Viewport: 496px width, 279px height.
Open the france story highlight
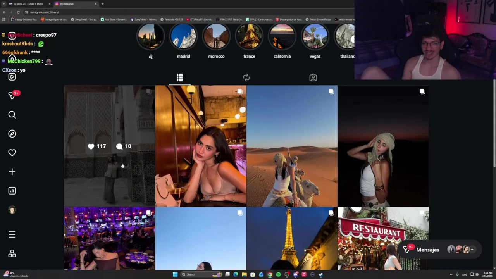pyautogui.click(x=249, y=37)
